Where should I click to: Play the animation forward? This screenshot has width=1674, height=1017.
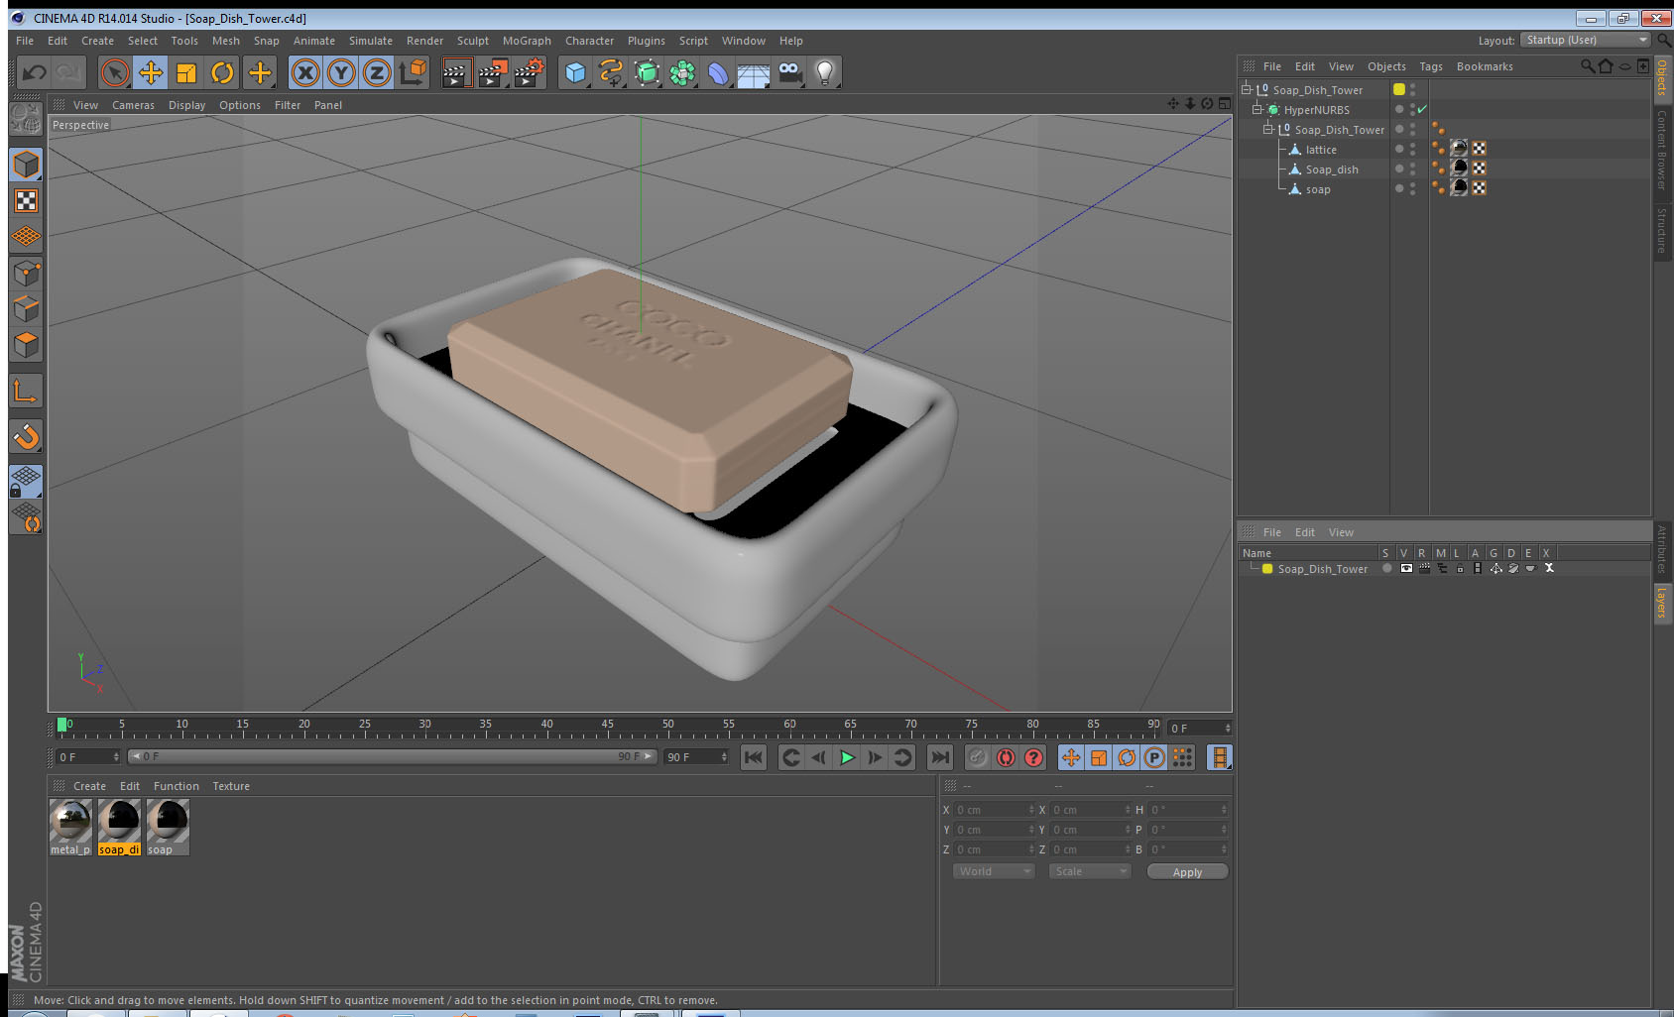click(x=847, y=757)
